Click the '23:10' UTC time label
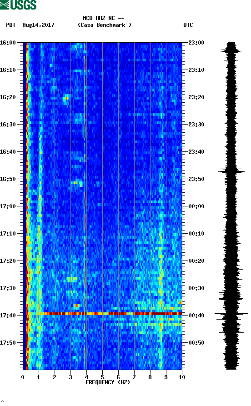This screenshot has width=251, height=406. (196, 70)
